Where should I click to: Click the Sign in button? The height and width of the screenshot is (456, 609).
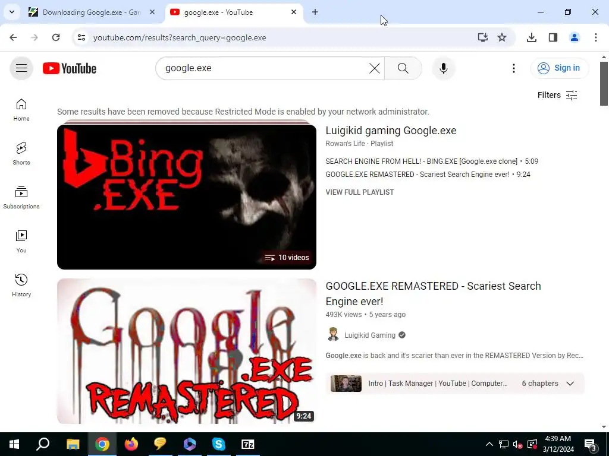tap(560, 68)
